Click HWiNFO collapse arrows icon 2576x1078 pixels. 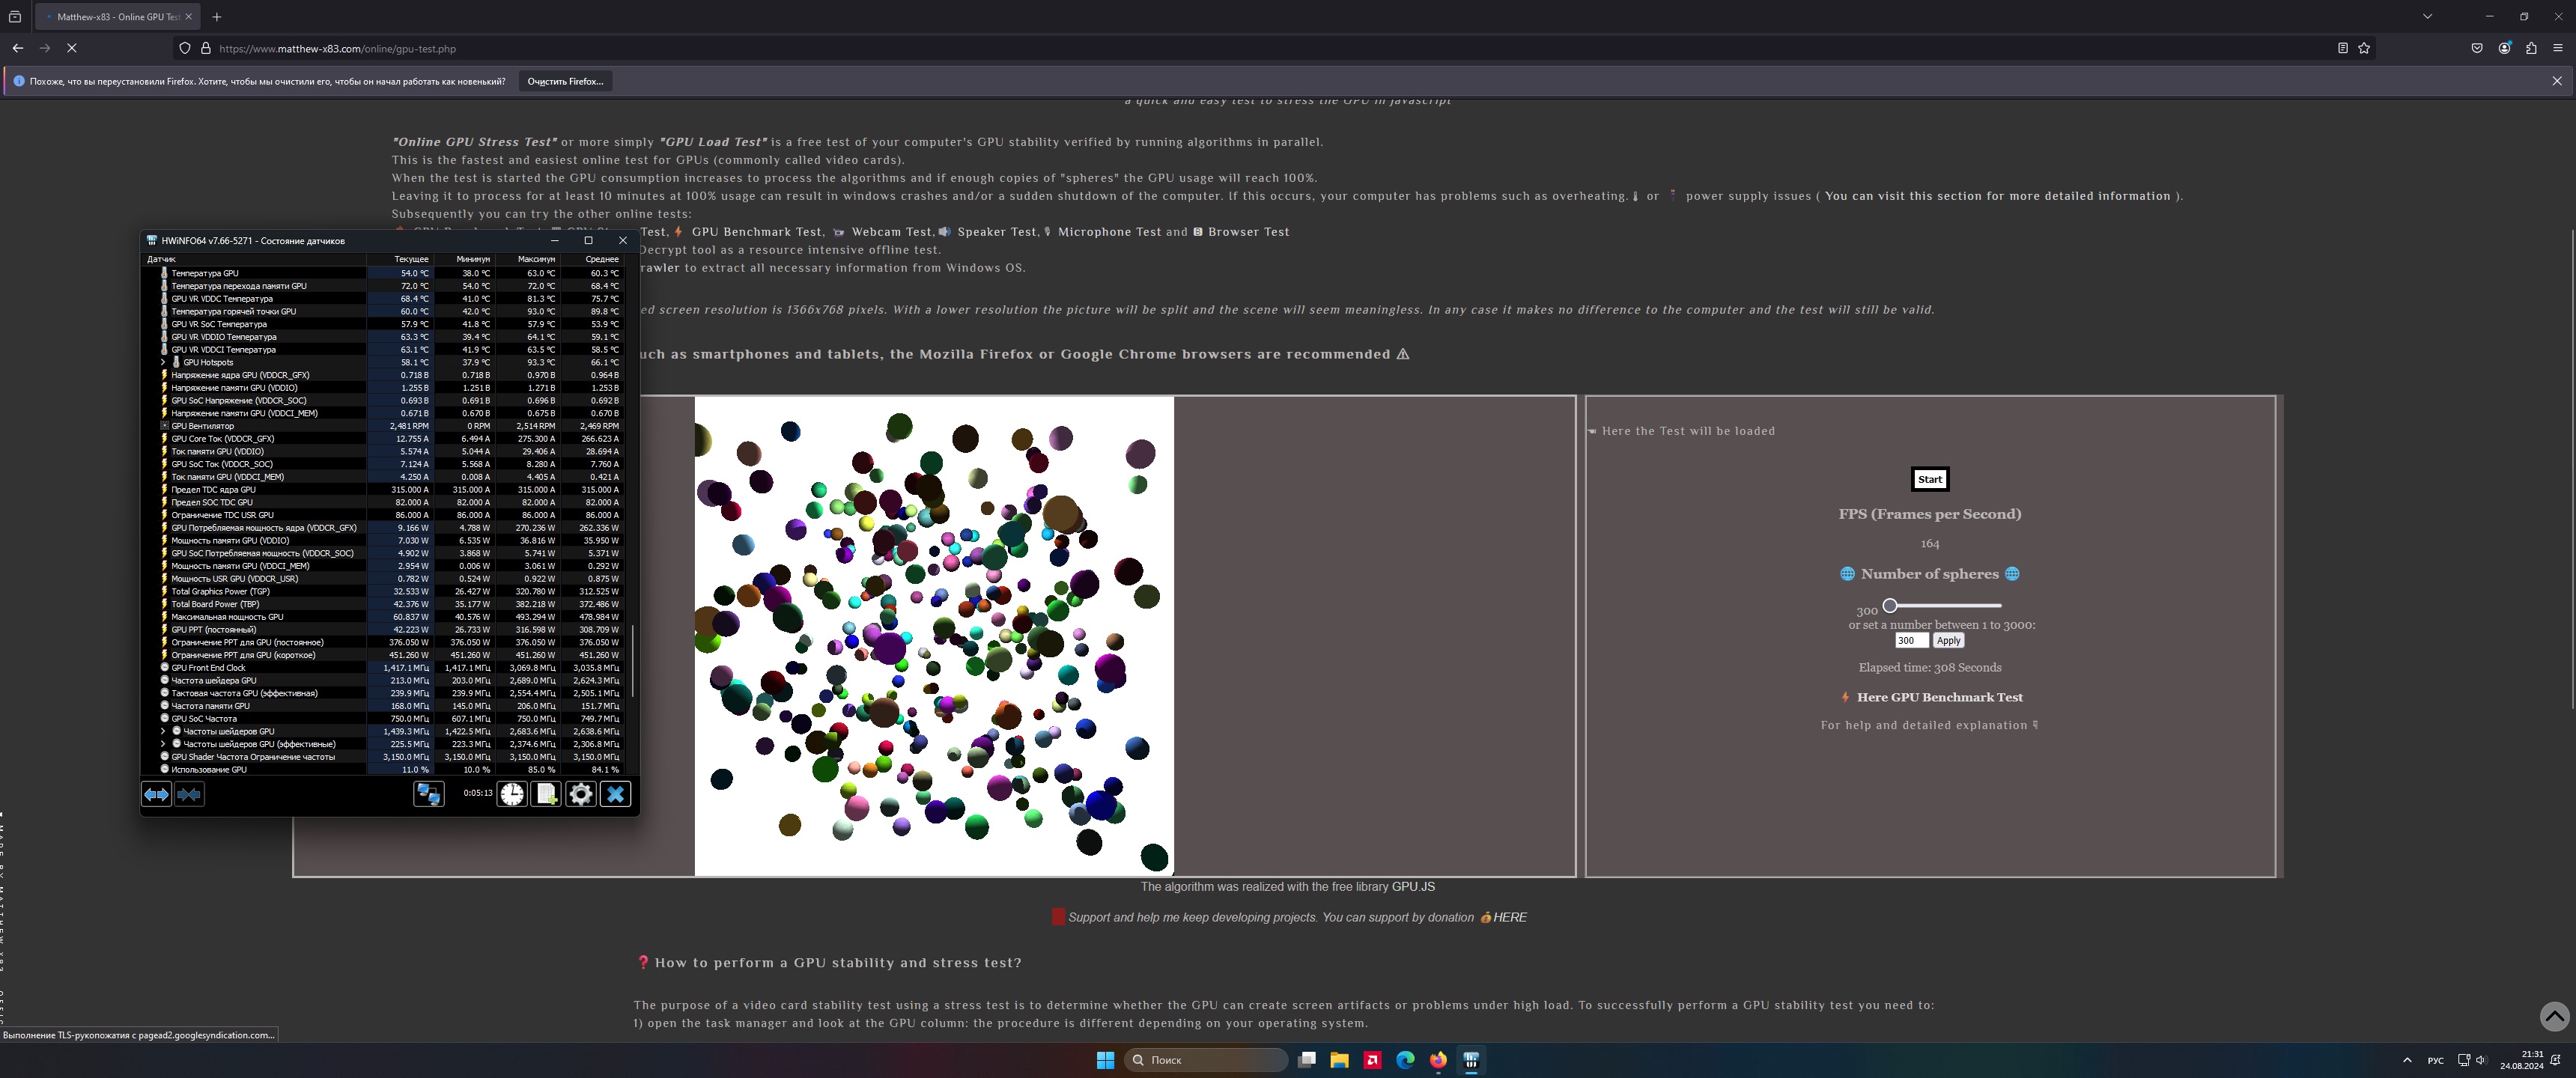click(189, 794)
